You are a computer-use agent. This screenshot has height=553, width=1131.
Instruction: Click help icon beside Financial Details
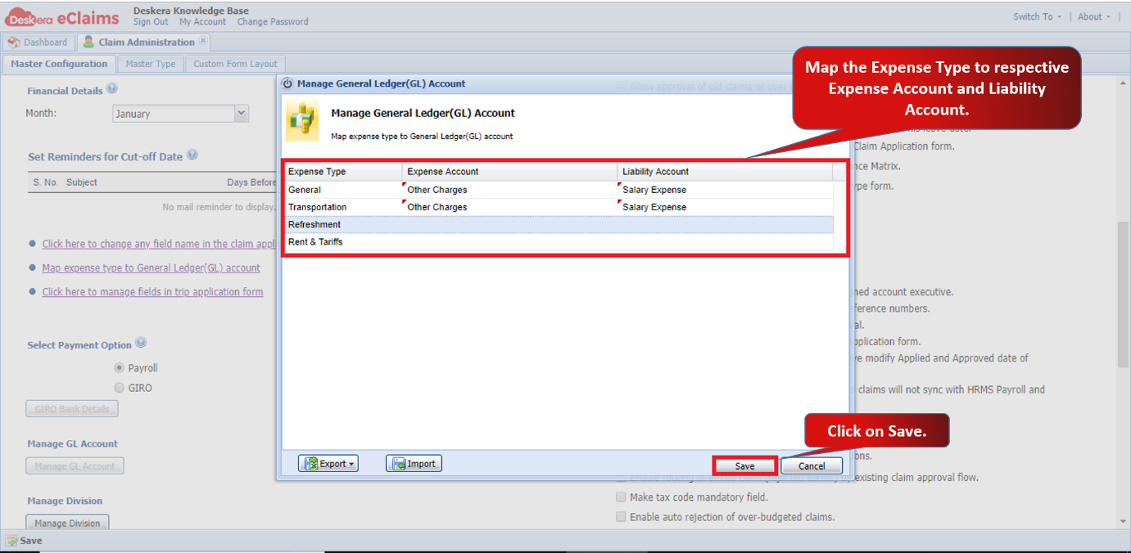click(112, 89)
